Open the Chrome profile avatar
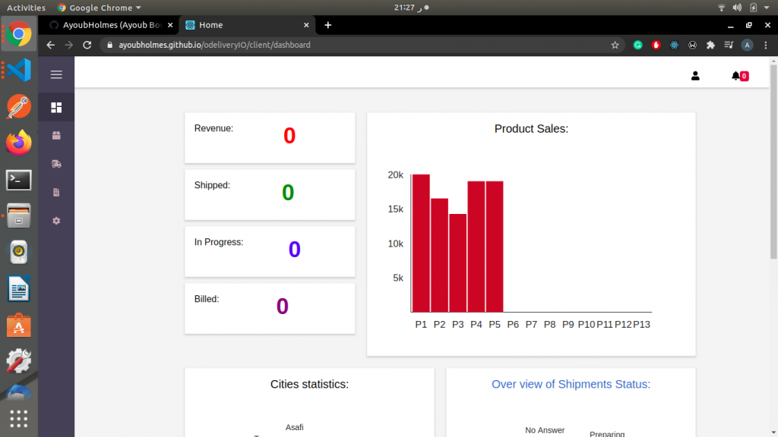Screen dimensions: 778x437 click(747, 45)
